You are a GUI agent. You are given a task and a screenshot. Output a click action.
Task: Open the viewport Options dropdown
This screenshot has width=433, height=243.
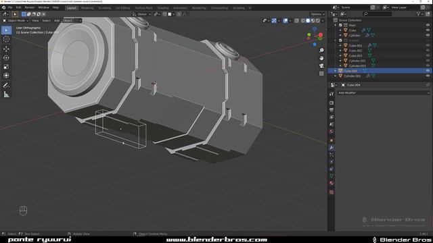[x=317, y=14]
